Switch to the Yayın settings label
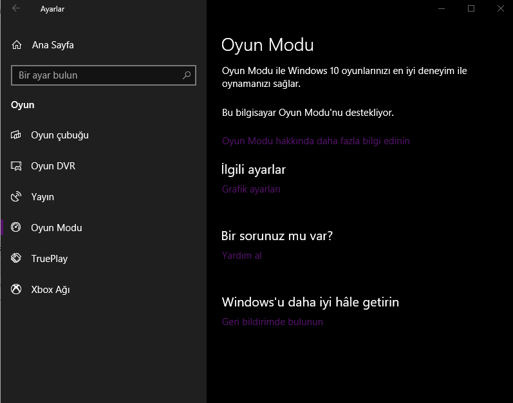513x403 pixels. click(42, 197)
